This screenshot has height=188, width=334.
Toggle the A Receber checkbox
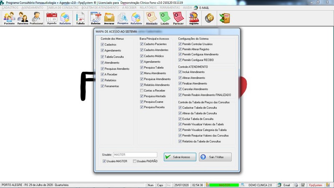pyautogui.click(x=102, y=74)
